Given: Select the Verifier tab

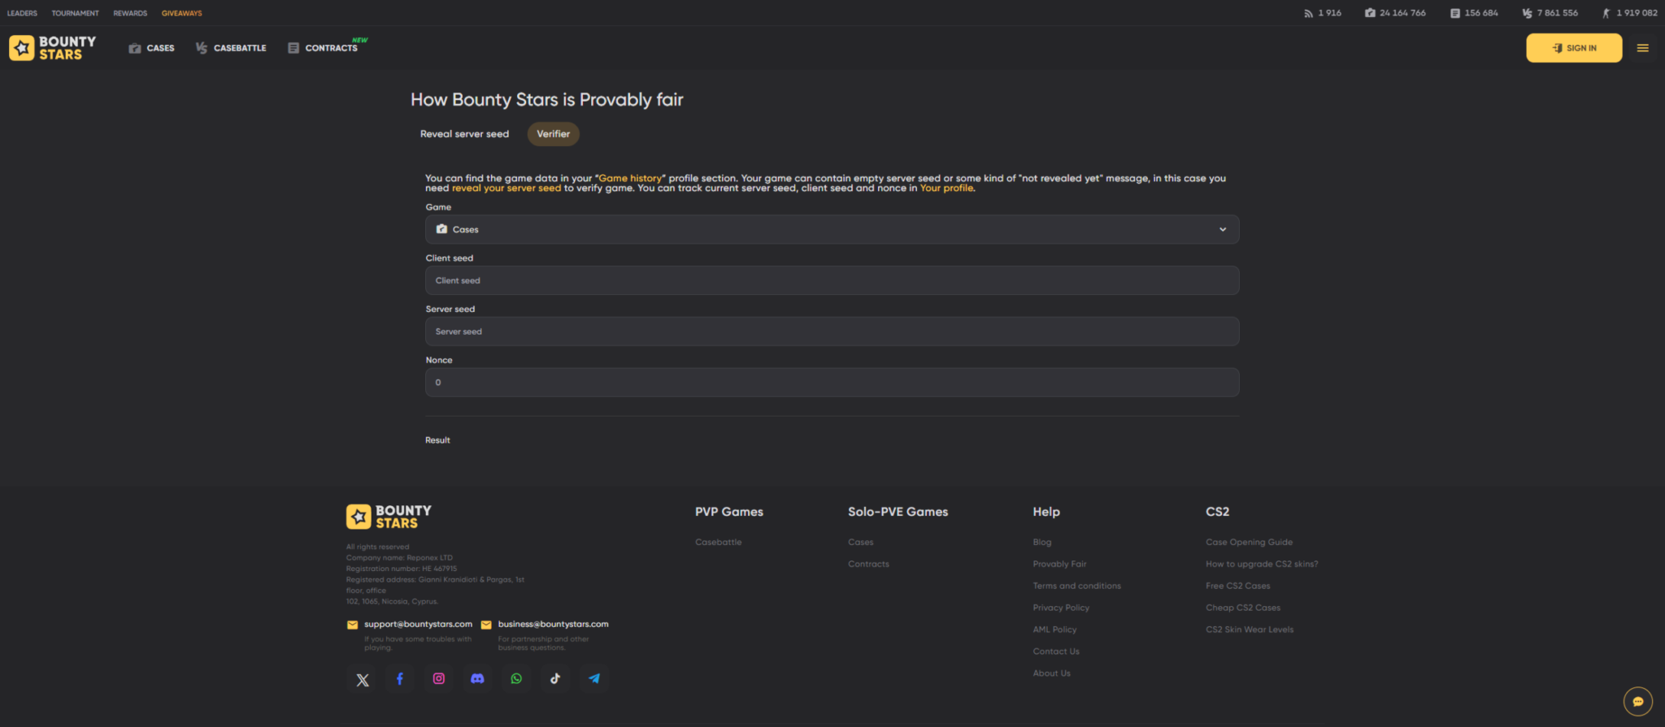Looking at the screenshot, I should (x=553, y=134).
